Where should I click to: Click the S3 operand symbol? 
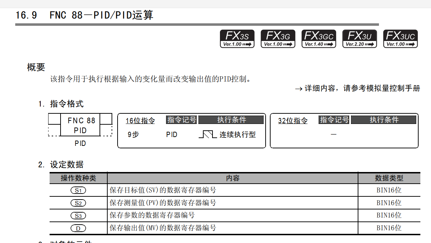[x=78, y=215]
